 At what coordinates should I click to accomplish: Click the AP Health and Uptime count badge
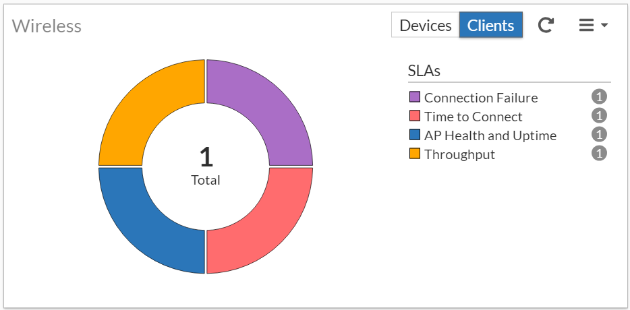pyautogui.click(x=599, y=134)
